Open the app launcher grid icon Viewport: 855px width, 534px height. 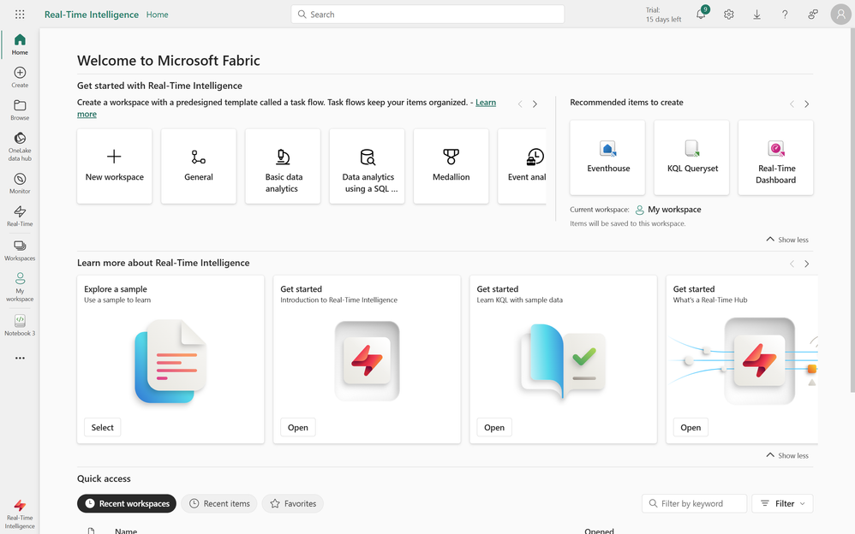(x=20, y=15)
